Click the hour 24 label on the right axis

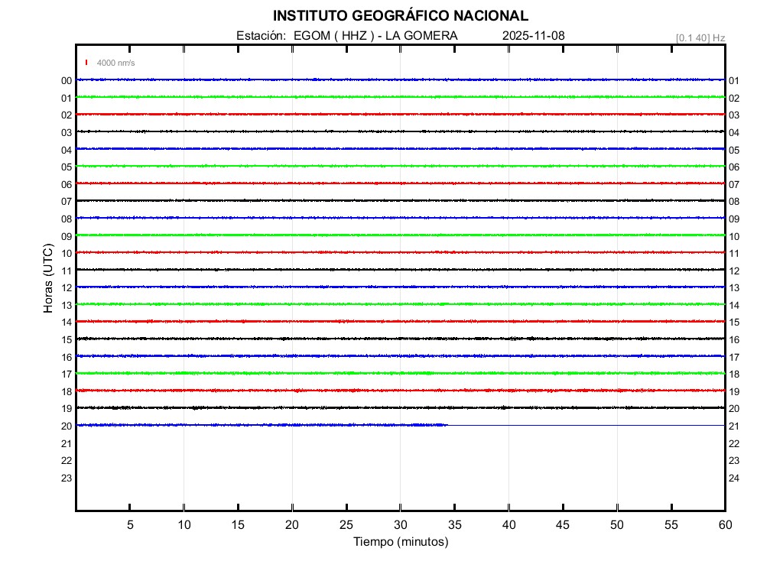[x=734, y=478]
